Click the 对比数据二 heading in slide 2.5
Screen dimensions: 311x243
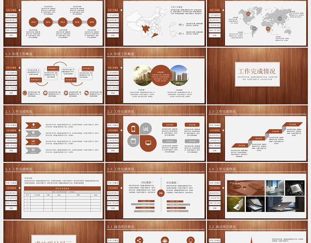(173, 182)
